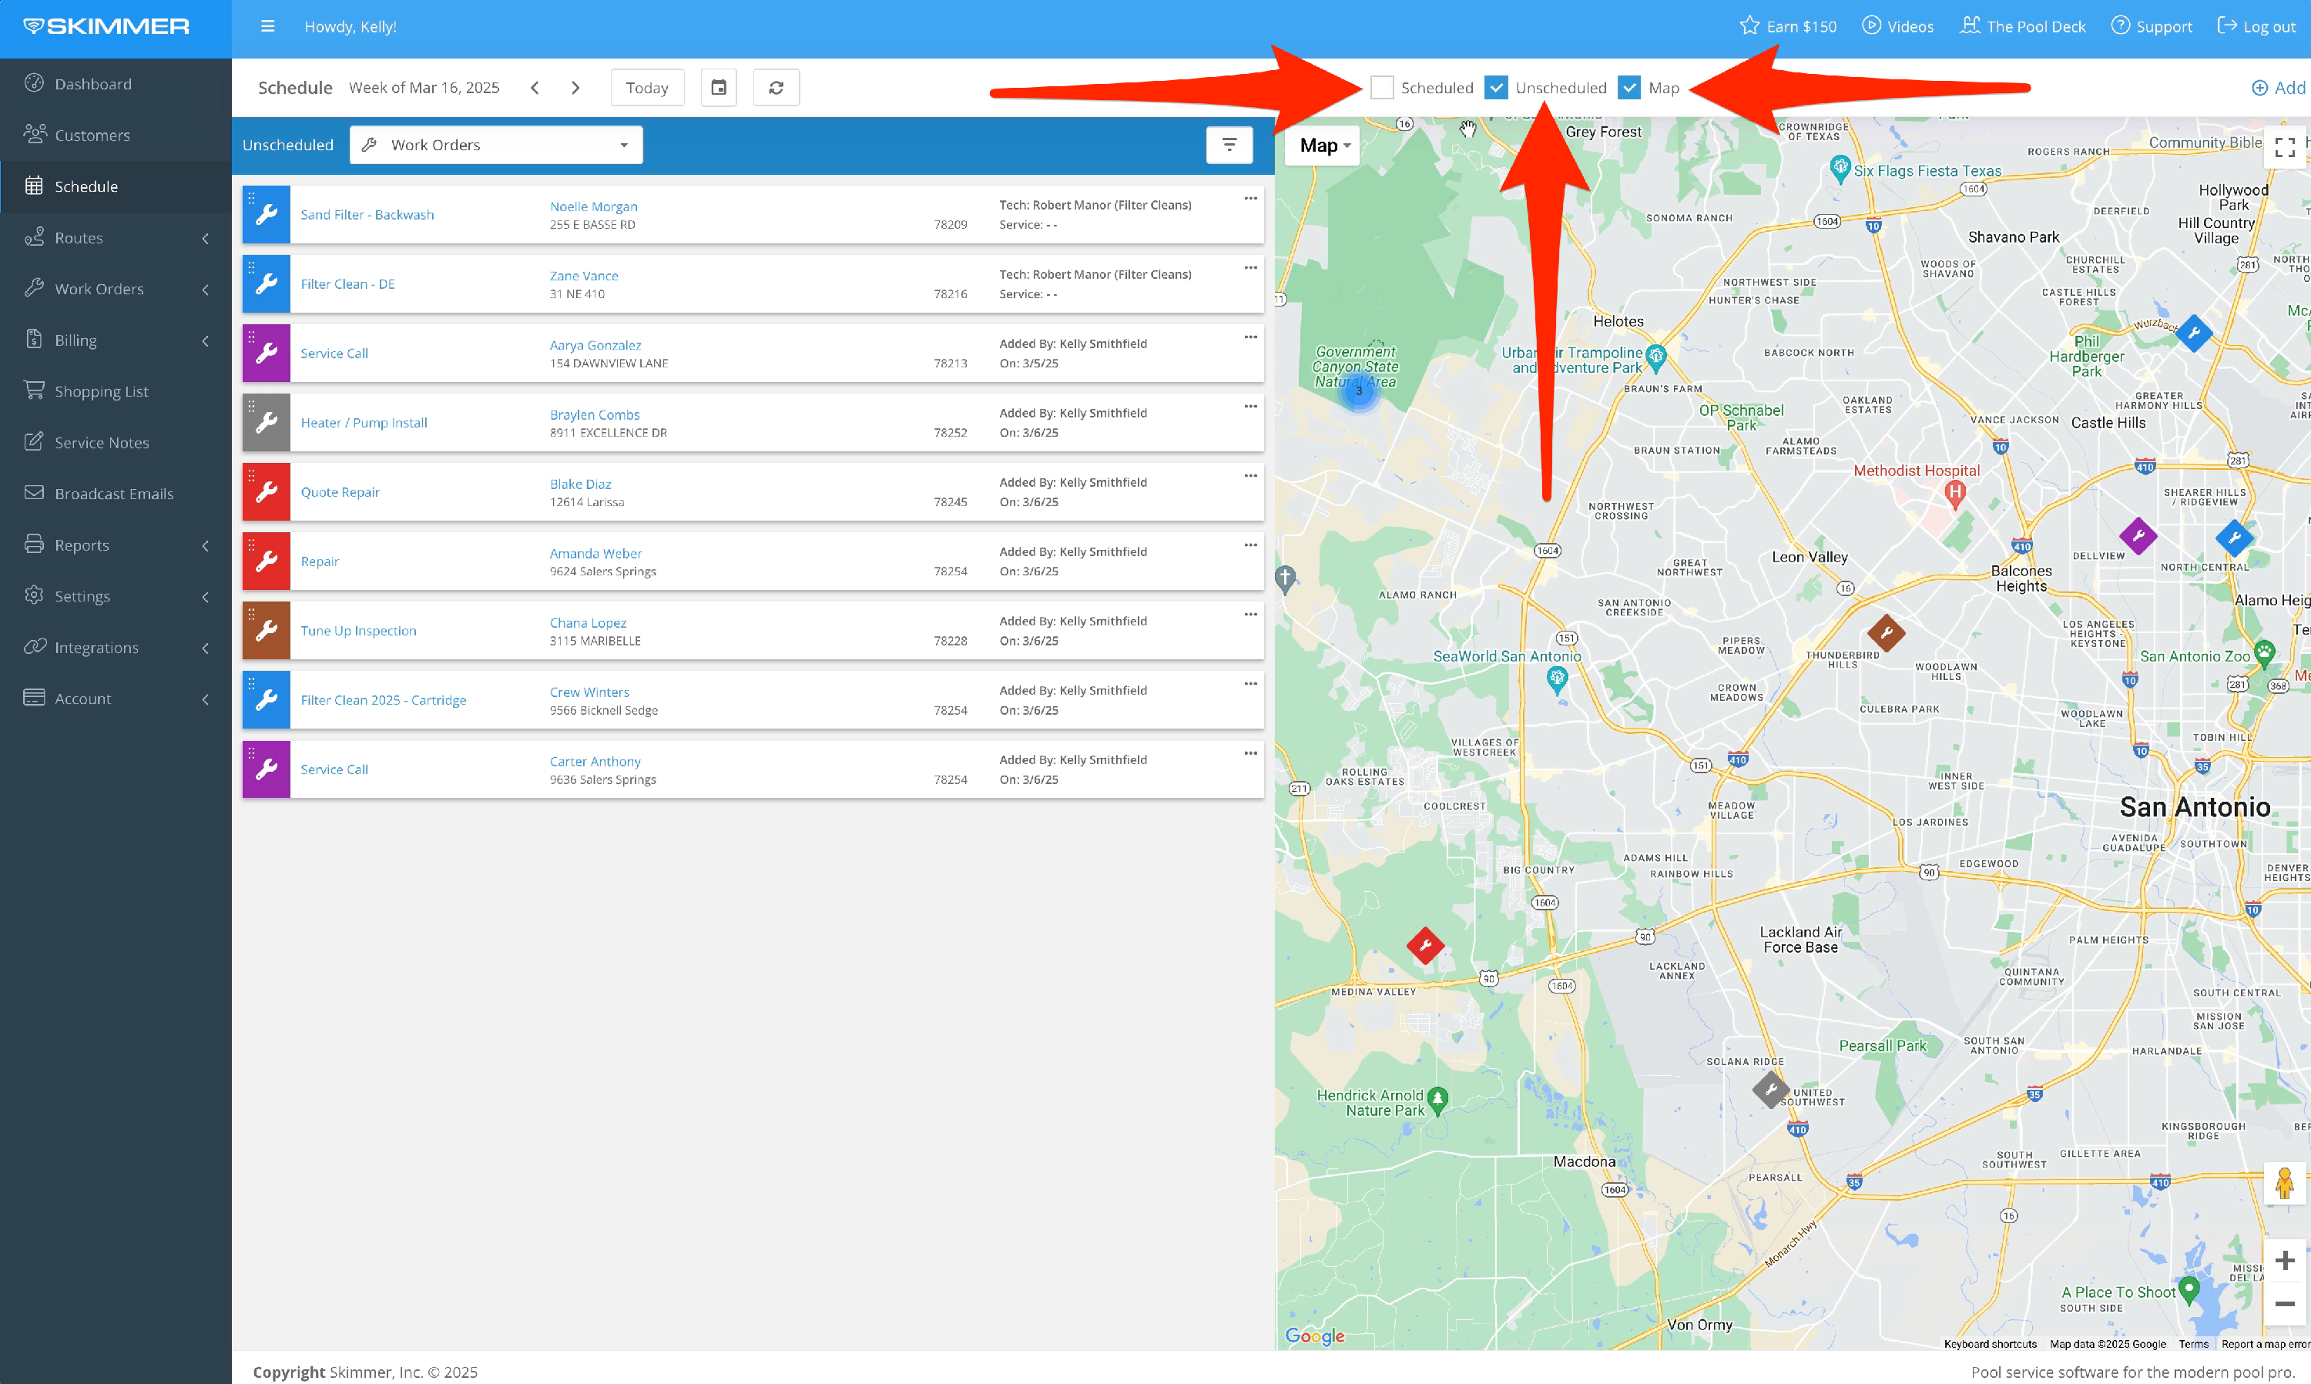Select Service Notes sidebar item
The image size is (2311, 1384).
(101, 442)
